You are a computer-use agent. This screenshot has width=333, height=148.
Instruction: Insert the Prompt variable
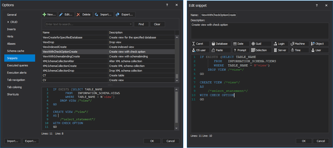[241, 50]
